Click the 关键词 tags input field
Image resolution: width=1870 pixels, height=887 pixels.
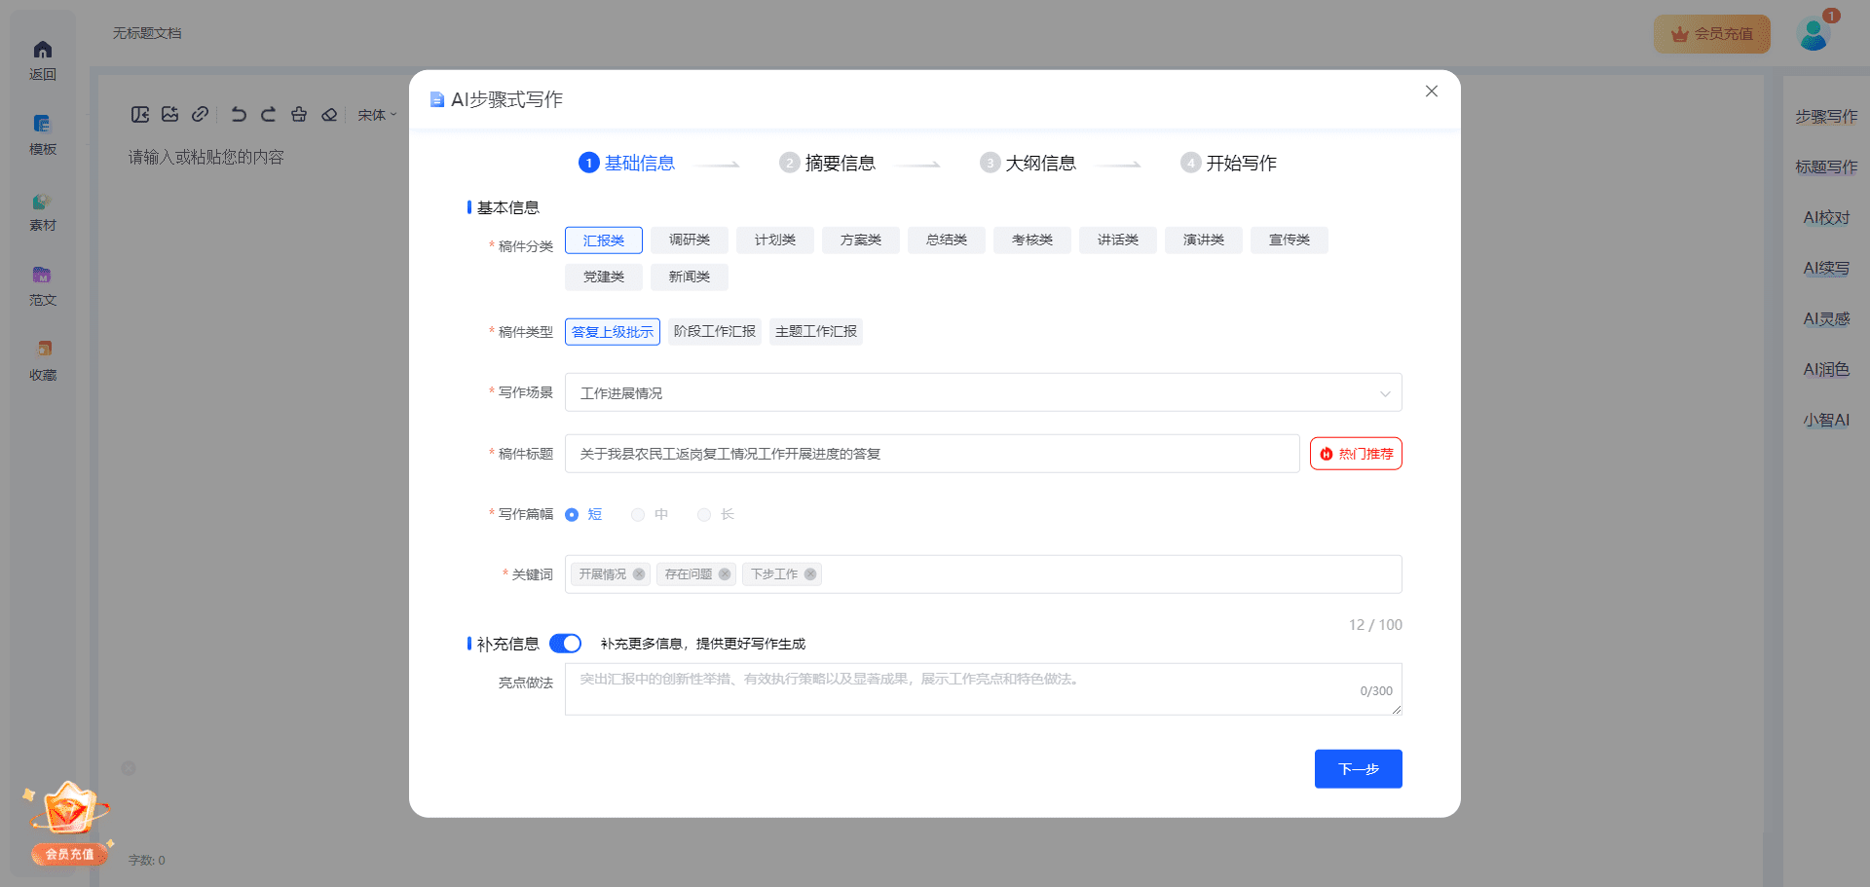click(984, 574)
